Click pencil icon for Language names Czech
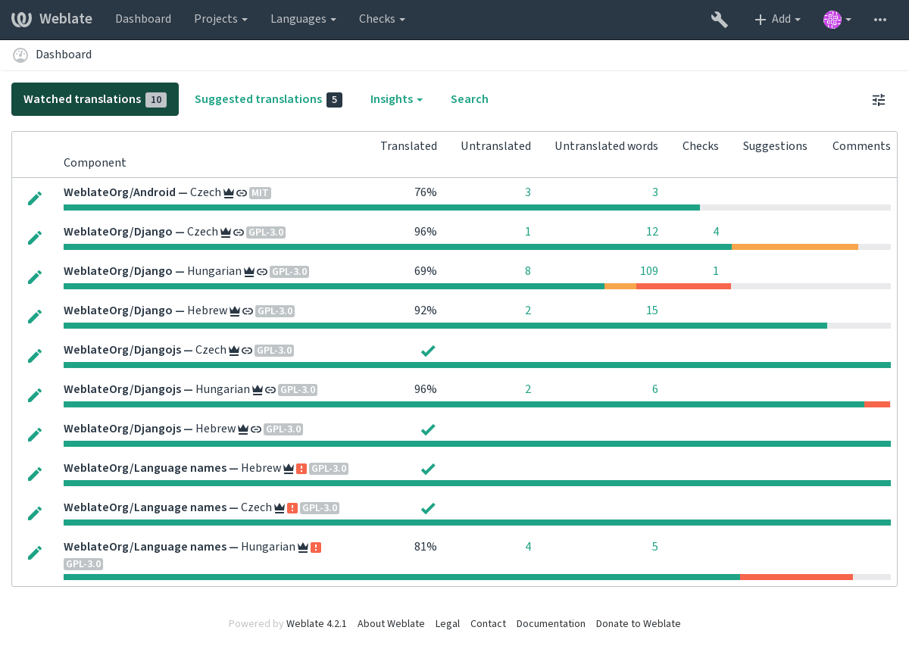The height and width of the screenshot is (649, 909). click(35, 513)
